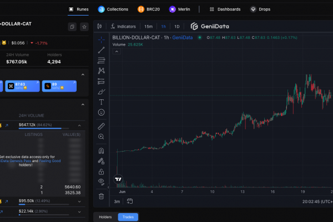Activate the zoom in tool
333x222 pixels.
pos(102,137)
